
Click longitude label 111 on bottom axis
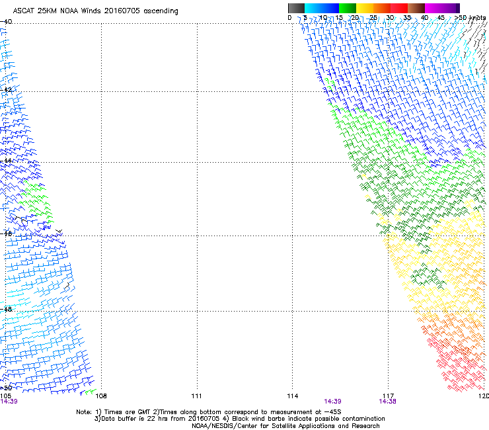click(196, 396)
